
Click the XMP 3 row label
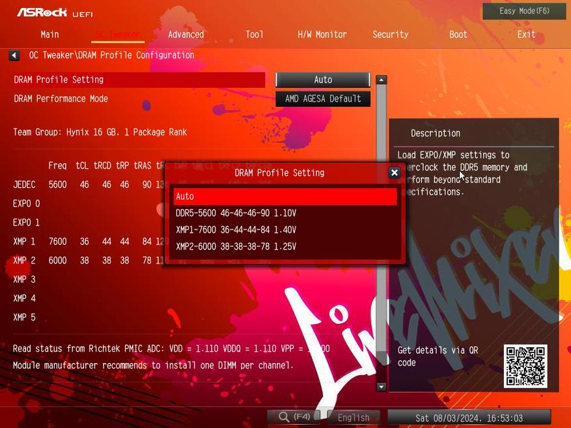tap(24, 279)
